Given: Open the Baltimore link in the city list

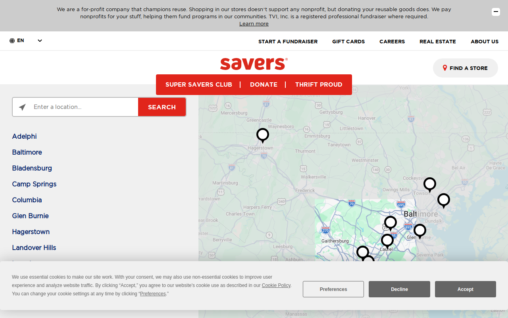Looking at the screenshot, I should (27, 152).
